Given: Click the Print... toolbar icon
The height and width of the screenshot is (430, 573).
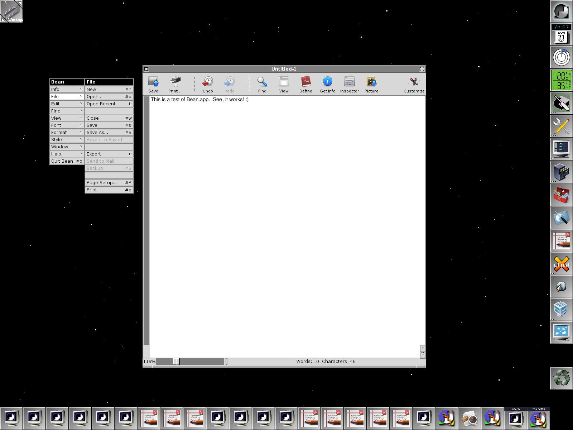Looking at the screenshot, I should pos(175,84).
